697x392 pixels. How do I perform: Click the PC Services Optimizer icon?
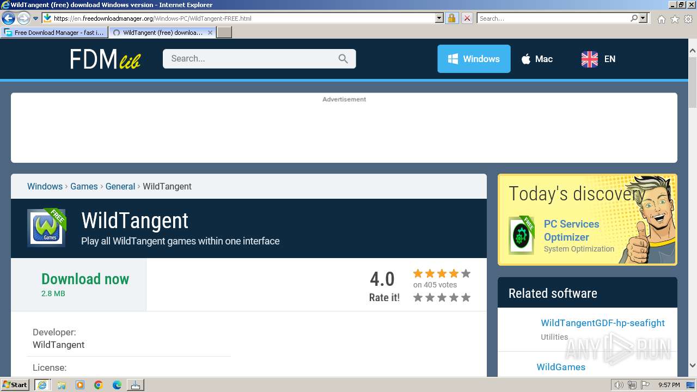pos(522,235)
